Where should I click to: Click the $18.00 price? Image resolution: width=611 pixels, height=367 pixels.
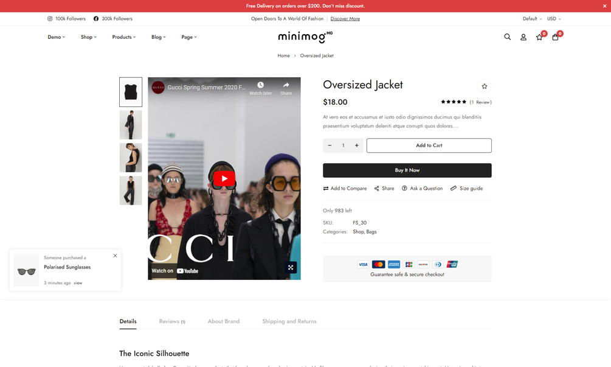(335, 102)
